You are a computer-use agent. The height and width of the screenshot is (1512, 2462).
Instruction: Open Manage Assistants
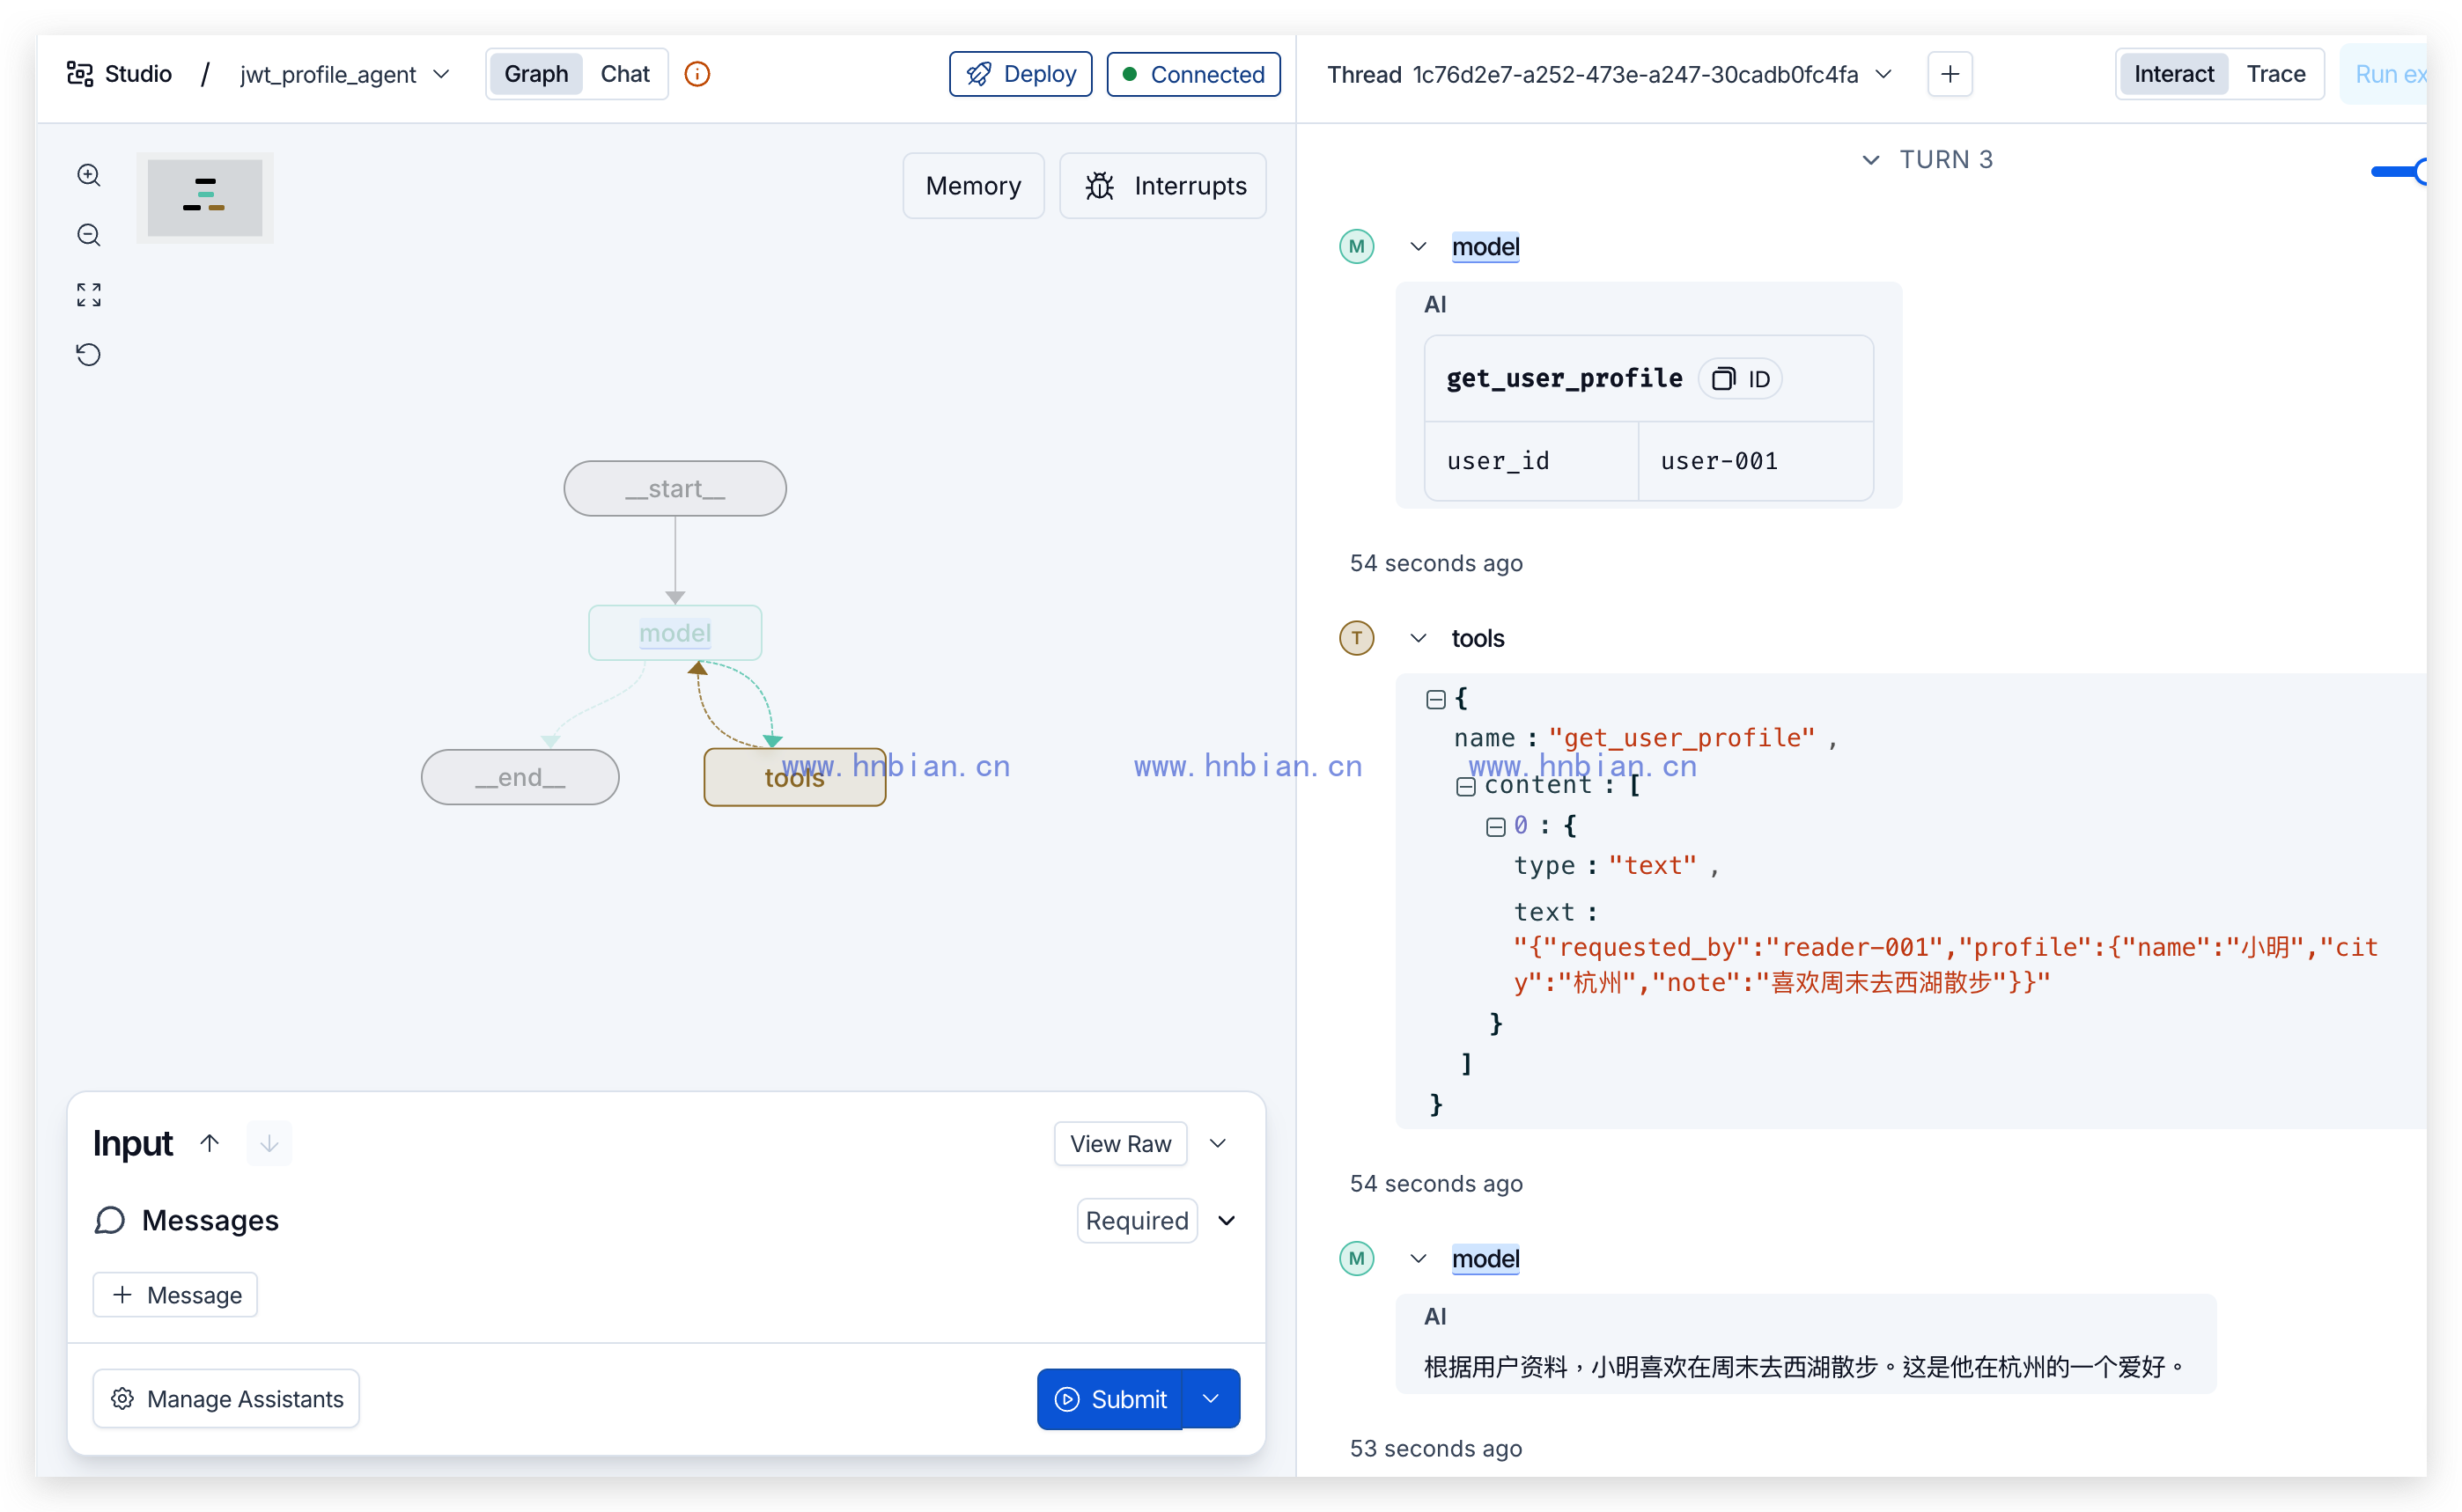[226, 1398]
